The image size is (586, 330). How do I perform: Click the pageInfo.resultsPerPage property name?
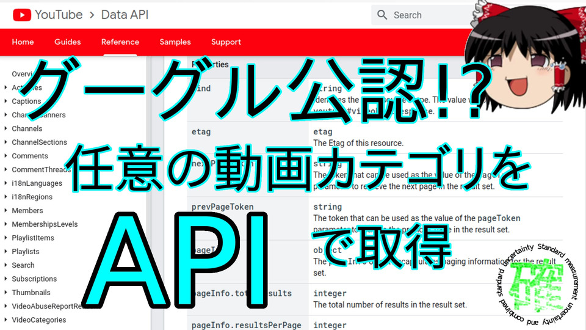click(246, 325)
